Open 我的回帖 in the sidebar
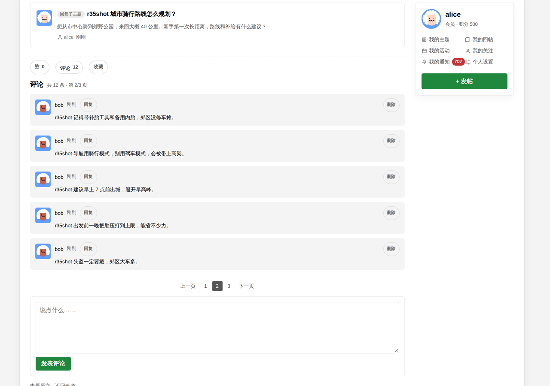This screenshot has width=550, height=386. [479, 39]
